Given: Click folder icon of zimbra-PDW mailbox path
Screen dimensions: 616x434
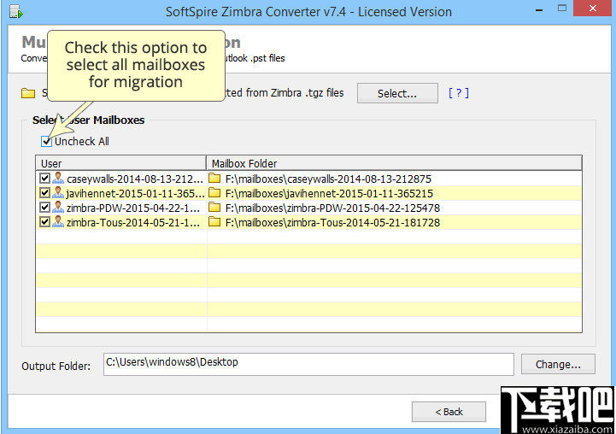Looking at the screenshot, I should click(214, 208).
